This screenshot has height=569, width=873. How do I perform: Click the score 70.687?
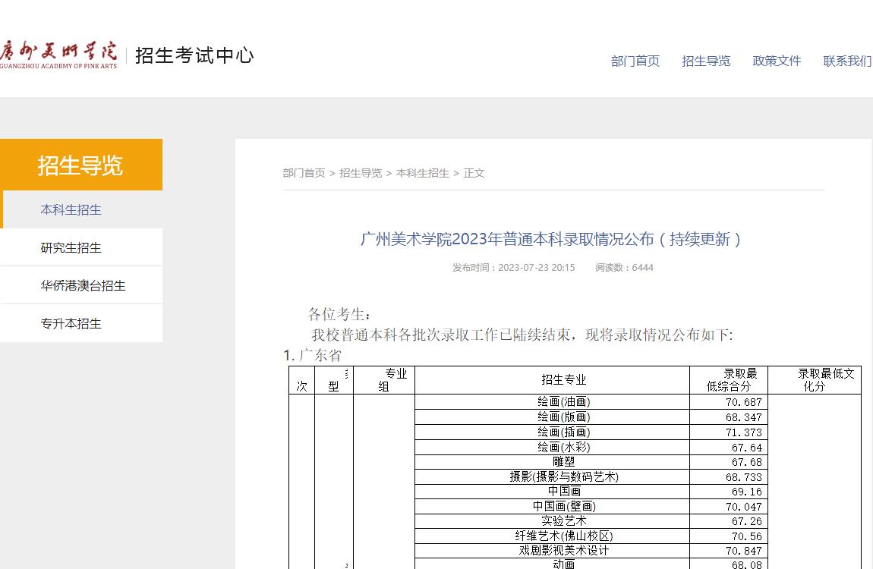click(x=743, y=402)
